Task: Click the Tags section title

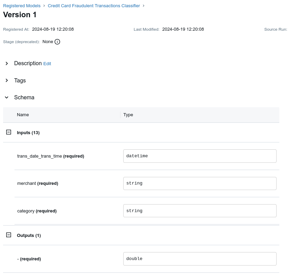Action: click(x=20, y=80)
